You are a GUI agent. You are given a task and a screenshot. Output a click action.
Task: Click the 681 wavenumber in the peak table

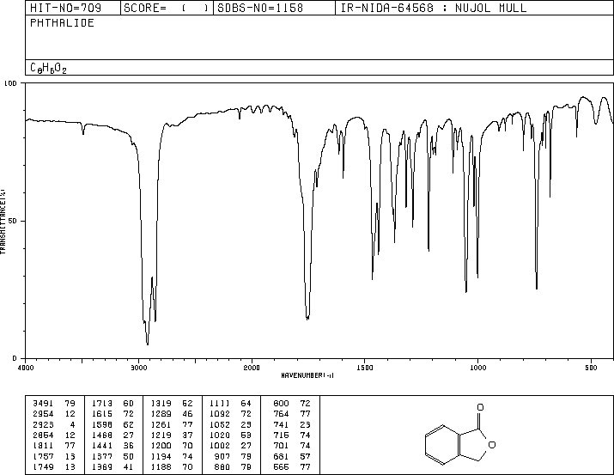pos(281,456)
